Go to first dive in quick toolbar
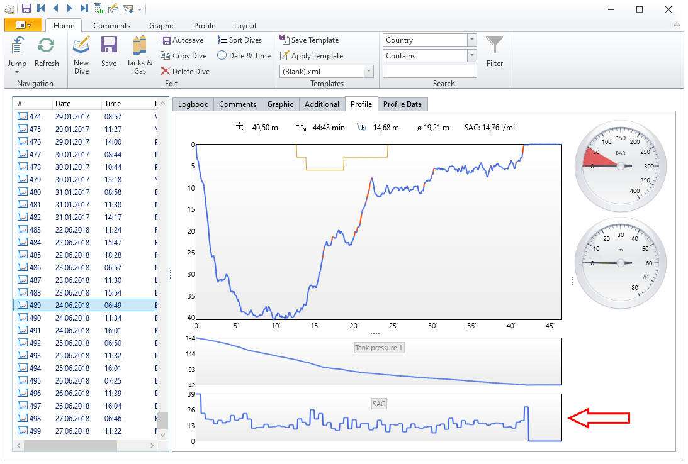Screen dimensions: 688x464 pyautogui.click(x=41, y=8)
